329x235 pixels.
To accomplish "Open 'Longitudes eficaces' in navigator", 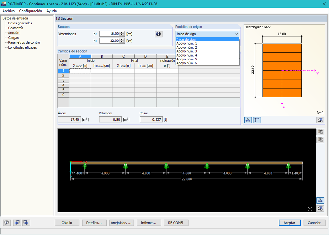I will tap(22, 47).
